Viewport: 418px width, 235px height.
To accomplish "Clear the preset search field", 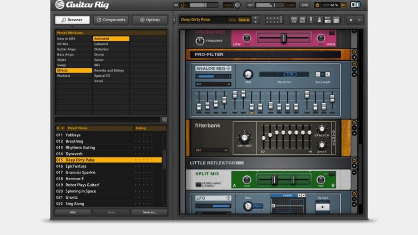I will pyautogui.click(x=164, y=120).
